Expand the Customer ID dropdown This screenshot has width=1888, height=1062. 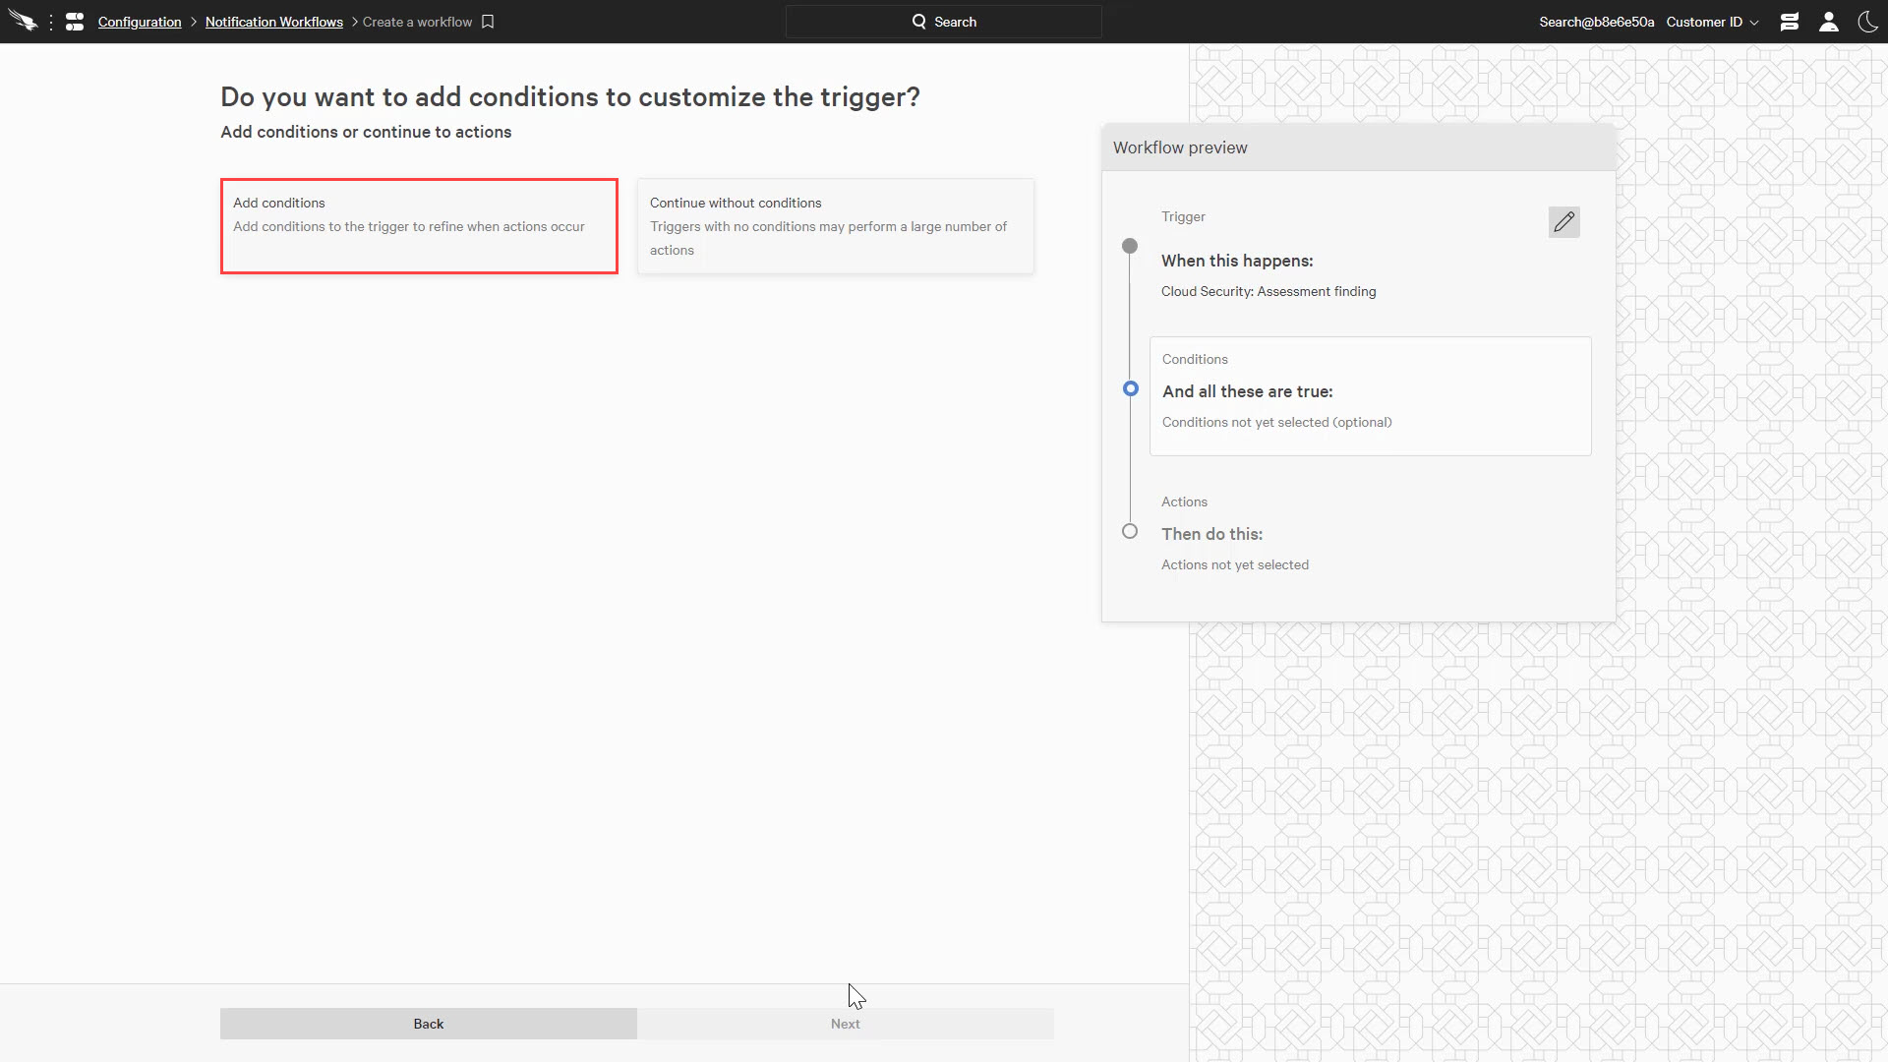(x=1712, y=22)
